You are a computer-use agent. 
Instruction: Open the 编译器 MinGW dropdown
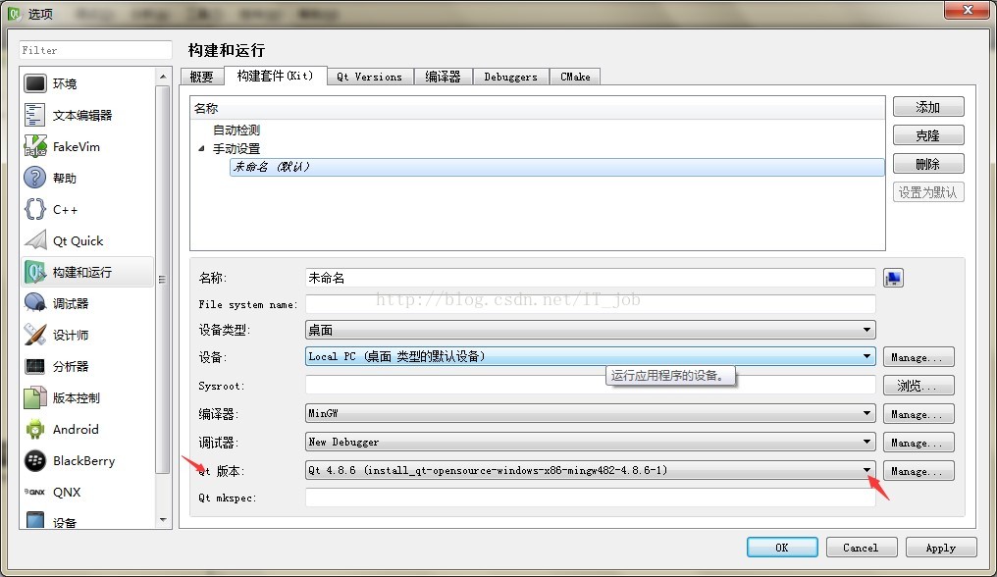click(590, 413)
